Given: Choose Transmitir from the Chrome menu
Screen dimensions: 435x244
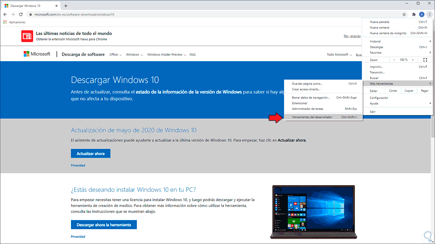Looking at the screenshot, I should point(398,72).
